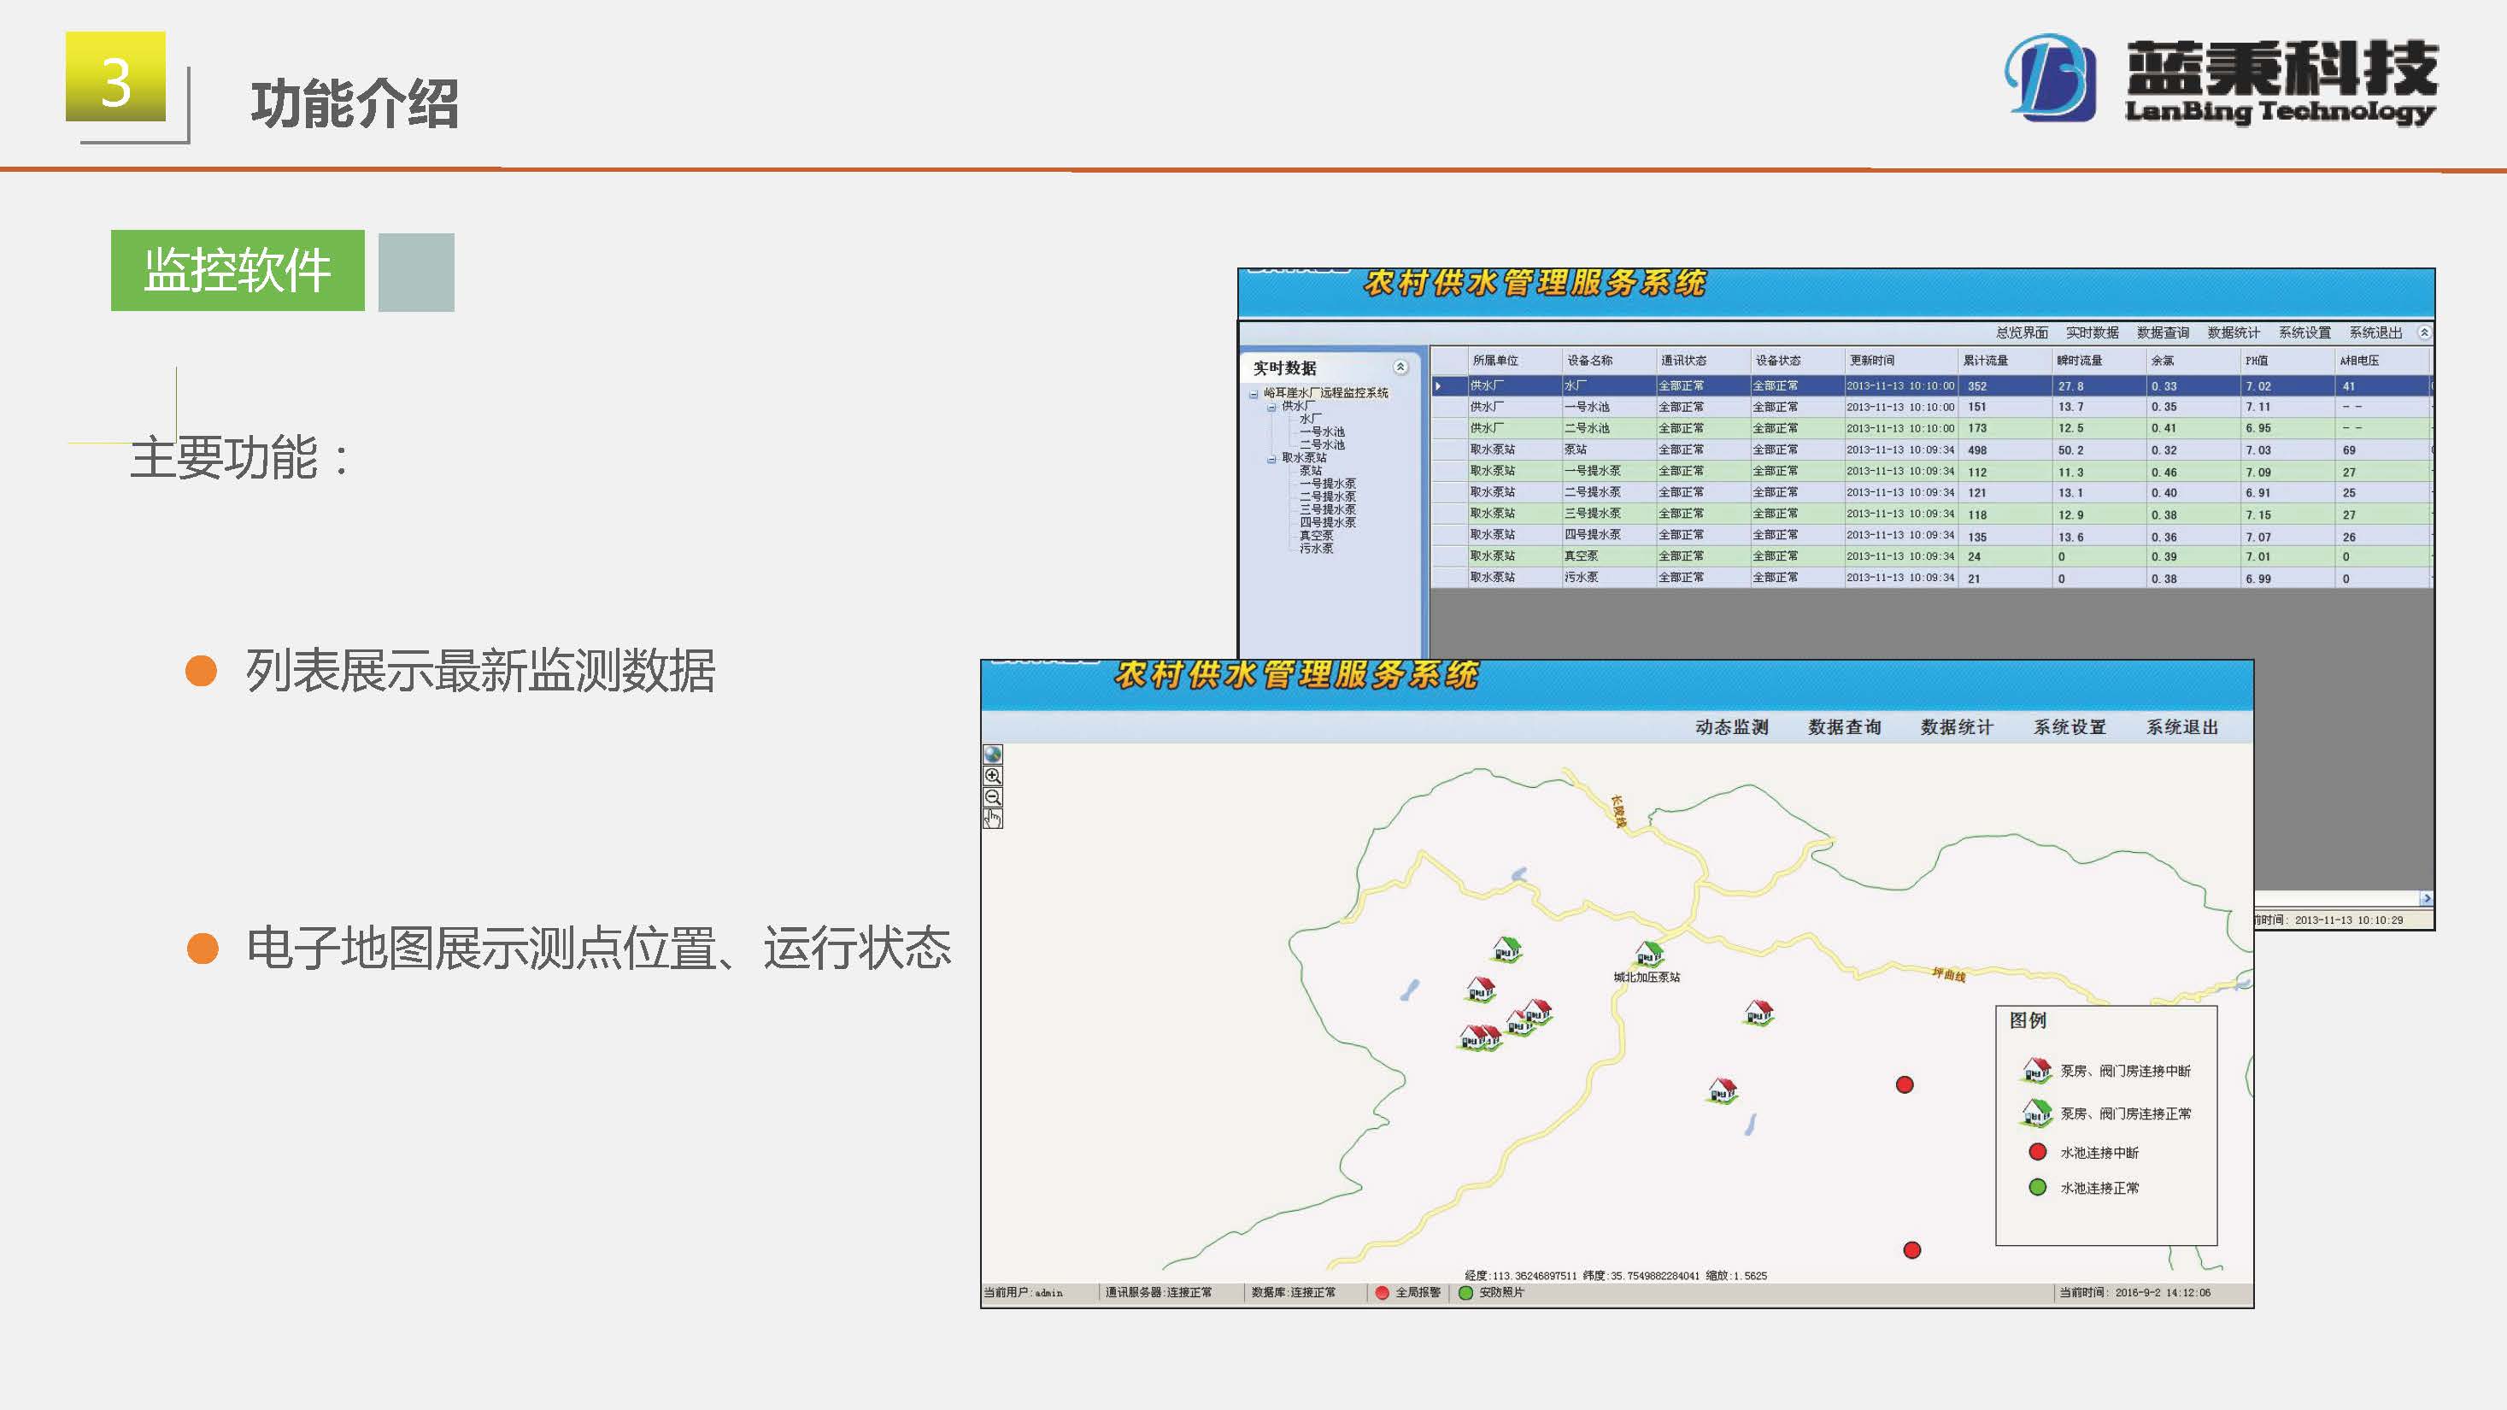The width and height of the screenshot is (2507, 1410).
Task: Activate the hand pan map tool
Action: click(993, 819)
